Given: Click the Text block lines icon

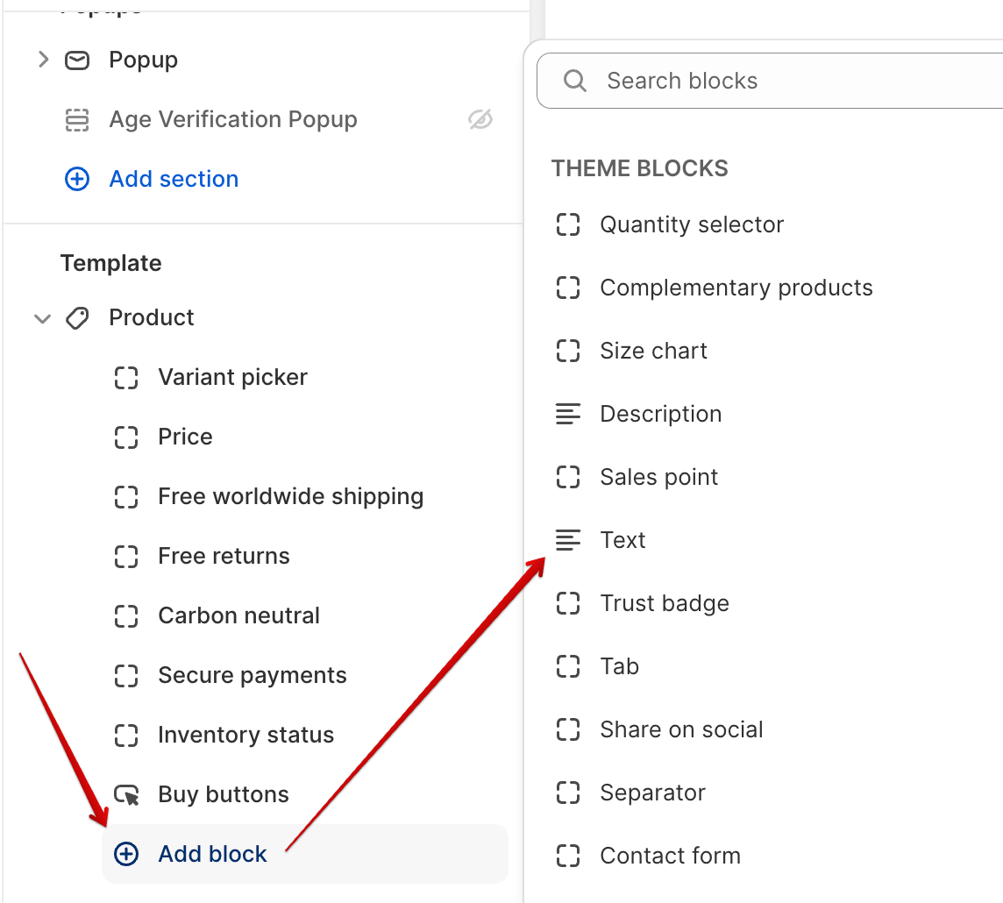Looking at the screenshot, I should [x=568, y=540].
